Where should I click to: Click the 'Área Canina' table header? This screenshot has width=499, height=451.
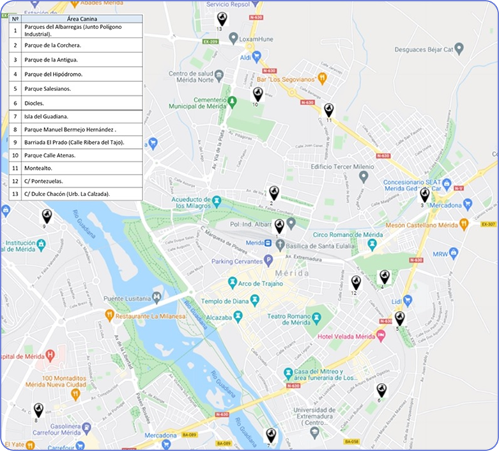82,19
